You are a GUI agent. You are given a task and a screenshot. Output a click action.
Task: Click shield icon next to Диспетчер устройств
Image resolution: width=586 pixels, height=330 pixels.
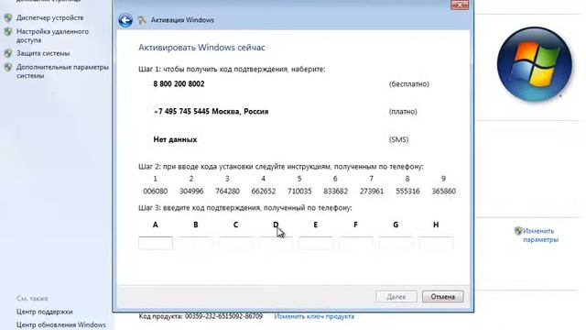[8, 18]
